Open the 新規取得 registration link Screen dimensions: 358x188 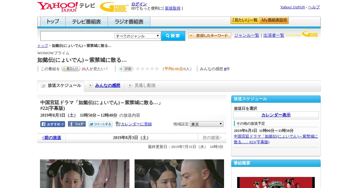tap(173, 8)
